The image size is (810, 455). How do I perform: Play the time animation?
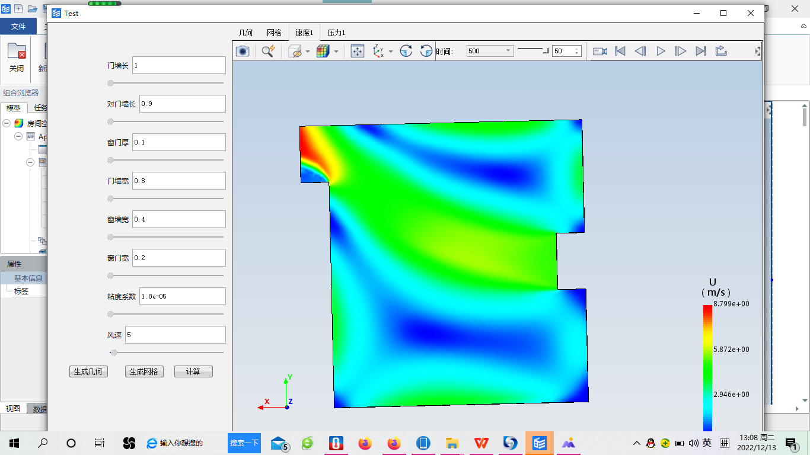pyautogui.click(x=661, y=51)
